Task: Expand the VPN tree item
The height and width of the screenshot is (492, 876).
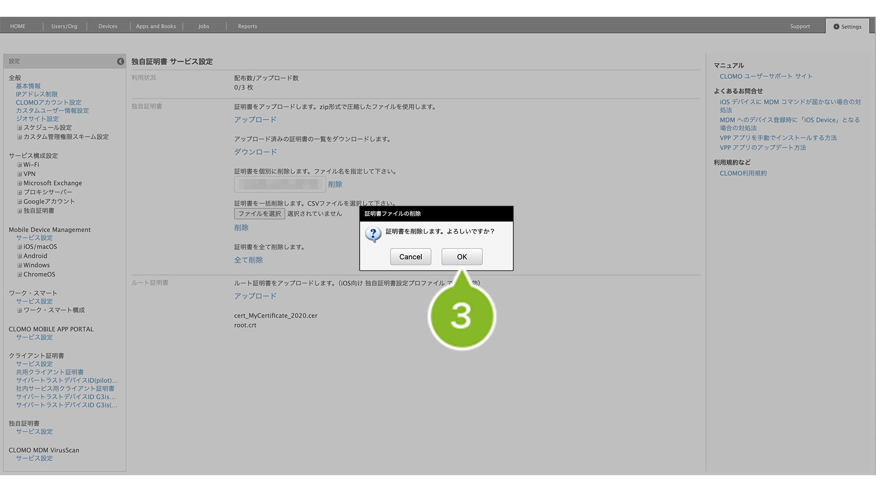Action: [x=20, y=174]
